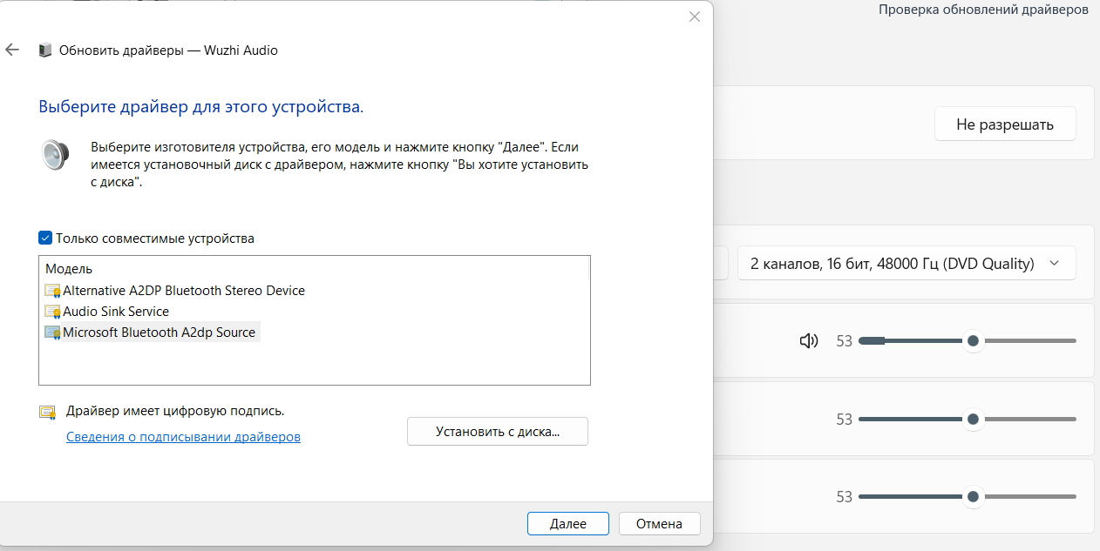Screen dimensions: 1100x551
Task: Click the "Не разрешать" button
Action: pos(1004,124)
